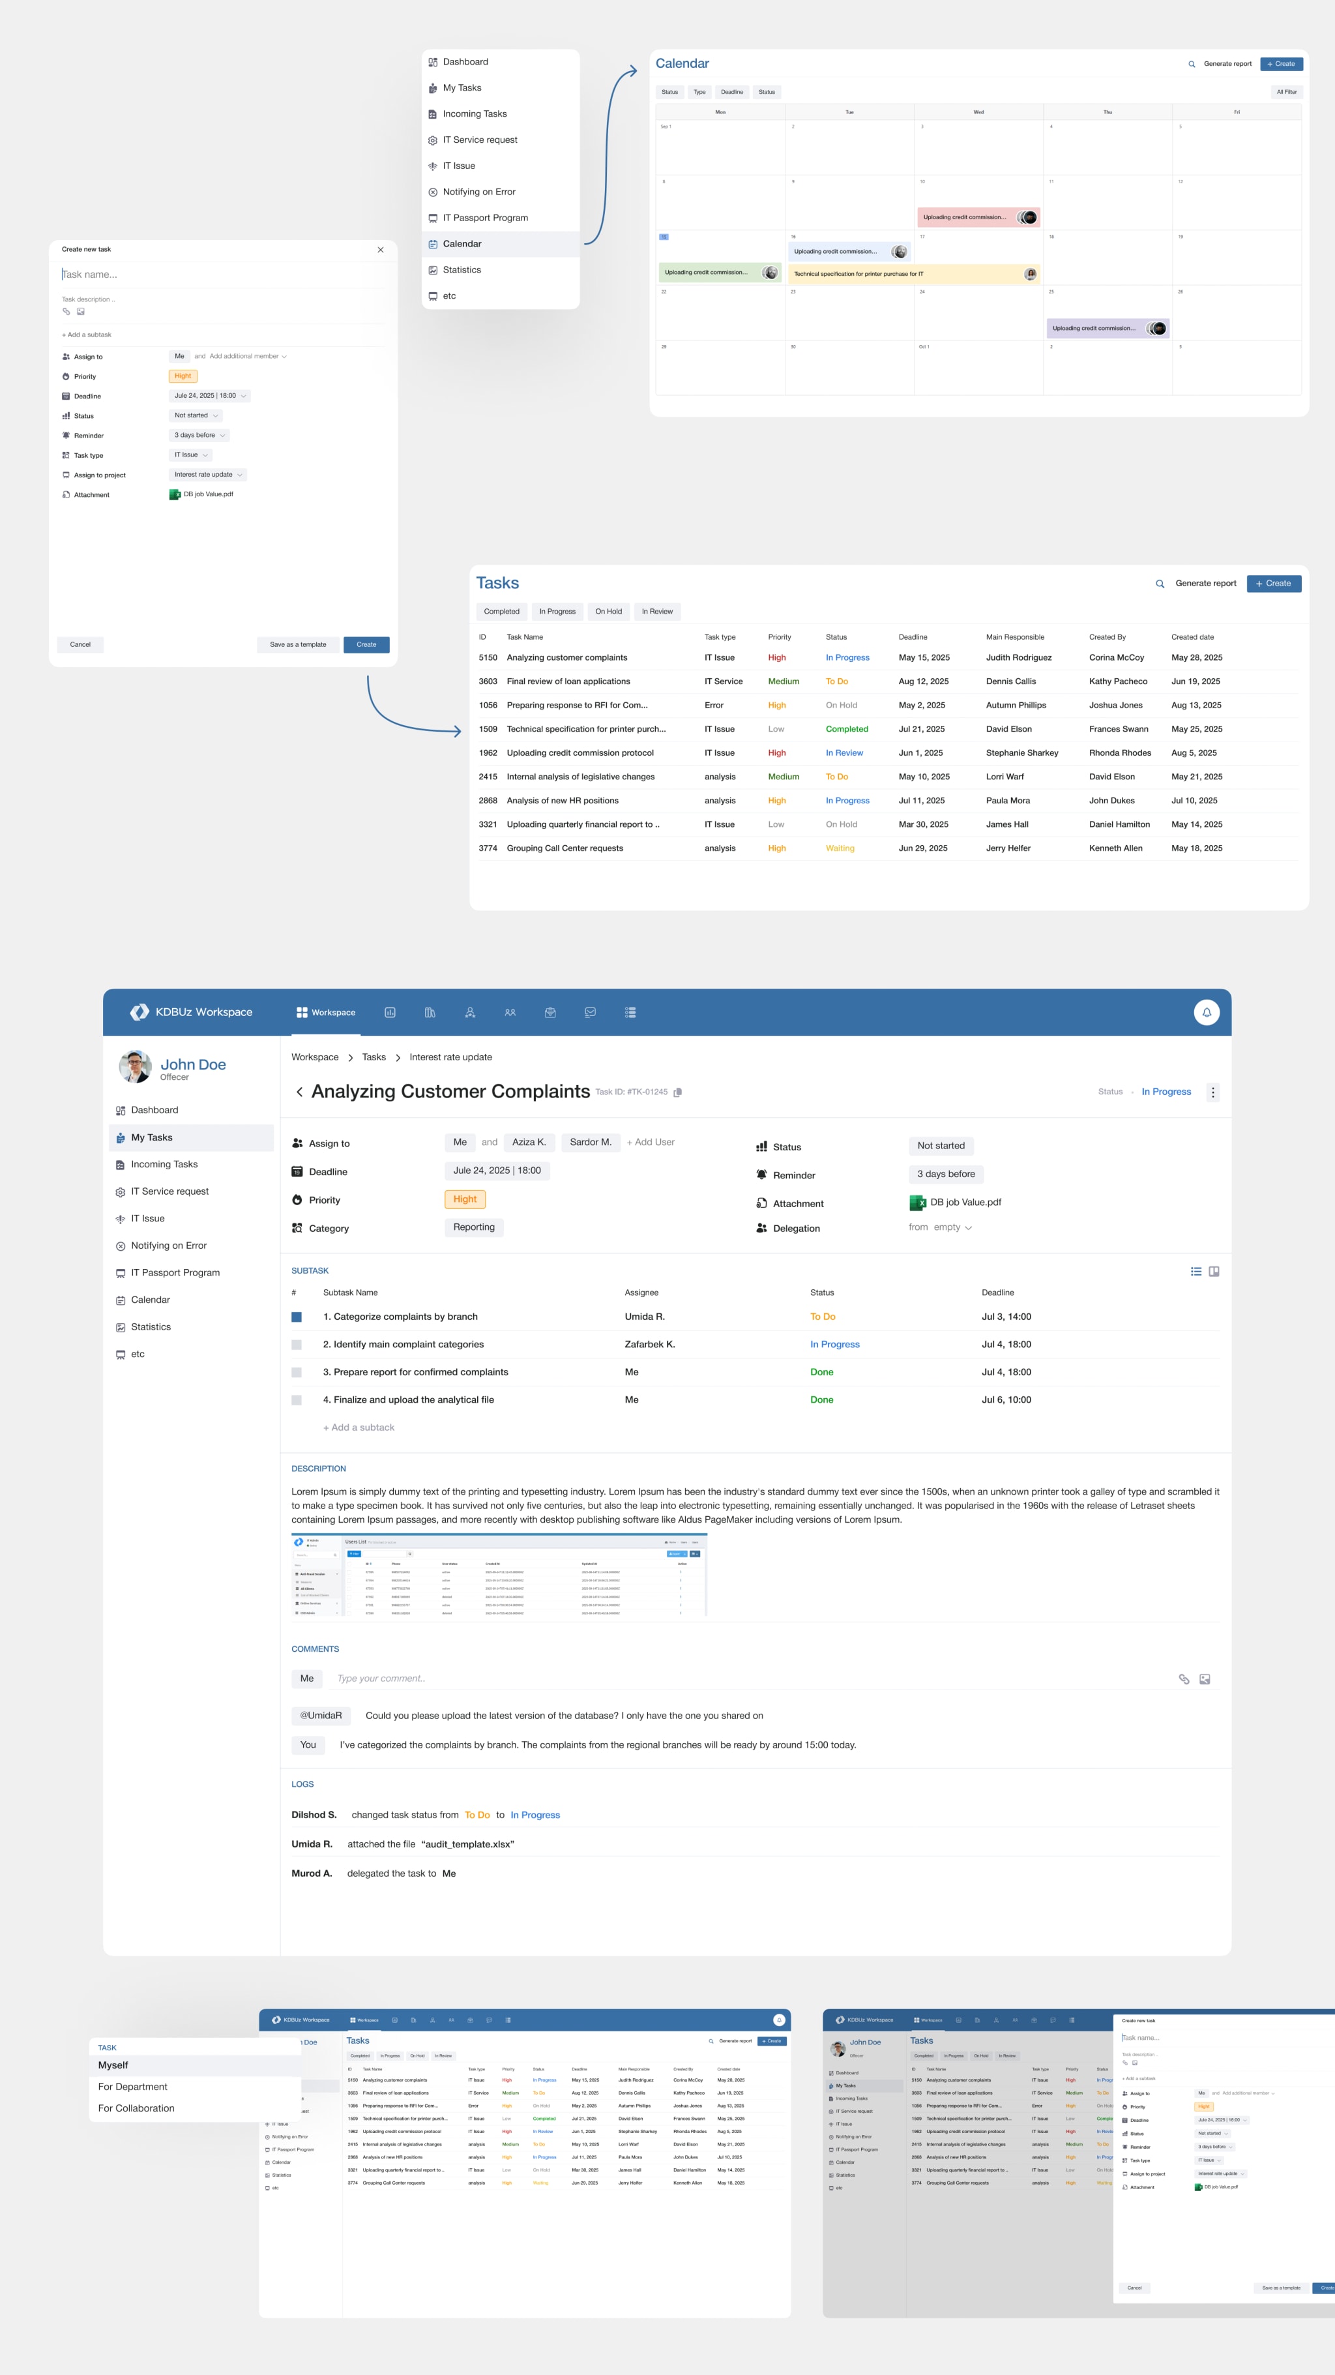Switch subtasks to list view icon
Screen dimensions: 1335x2375
[x=1196, y=1272]
